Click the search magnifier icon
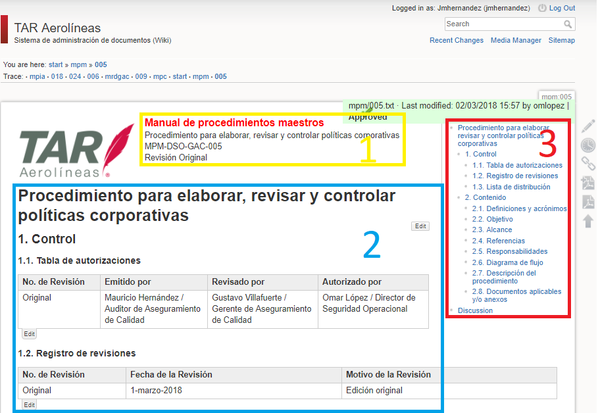598x413 pixels. pyautogui.click(x=568, y=24)
